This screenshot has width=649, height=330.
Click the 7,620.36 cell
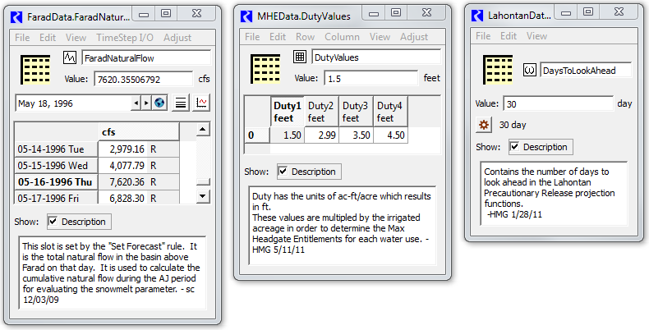click(139, 182)
